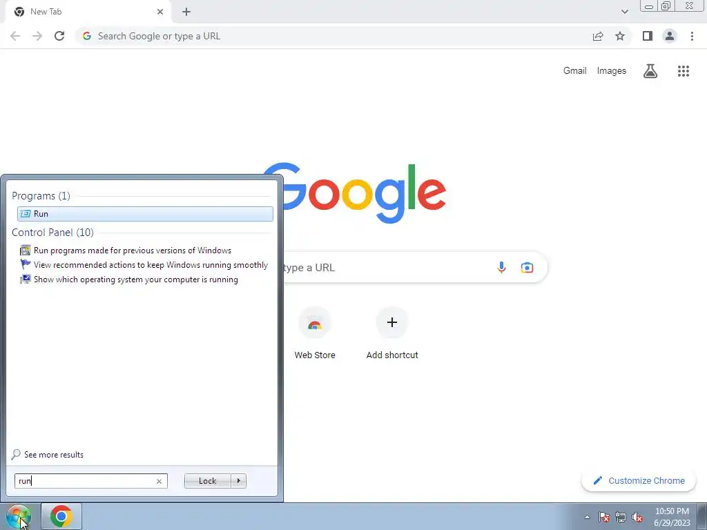Image resolution: width=707 pixels, height=530 pixels.
Task: Click the muted volume tray icon
Action: pos(637,517)
